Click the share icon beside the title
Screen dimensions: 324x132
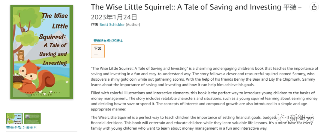pos(314,7)
